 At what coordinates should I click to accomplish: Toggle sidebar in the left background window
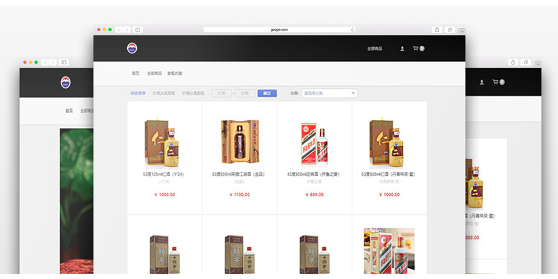tap(64, 62)
